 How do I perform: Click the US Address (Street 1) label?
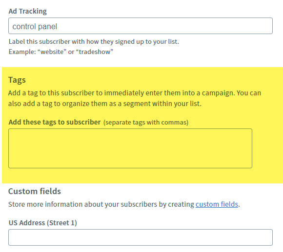43,223
